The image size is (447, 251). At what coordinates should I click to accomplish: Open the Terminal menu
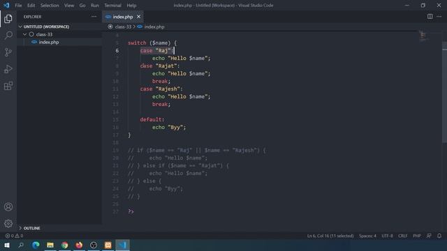pyautogui.click(x=112, y=5)
